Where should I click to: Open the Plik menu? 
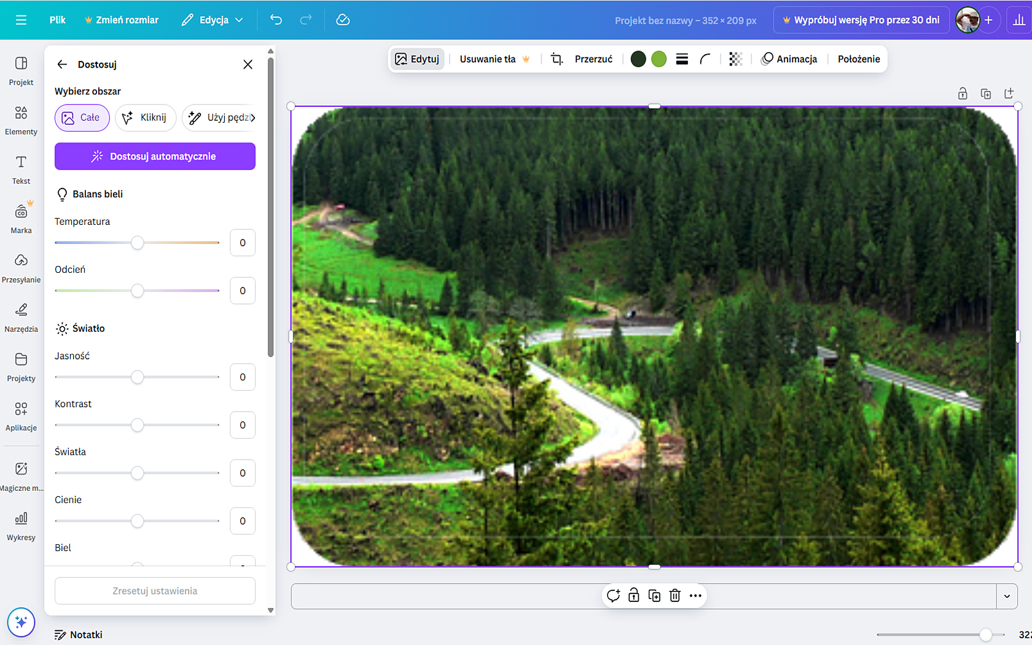point(57,20)
